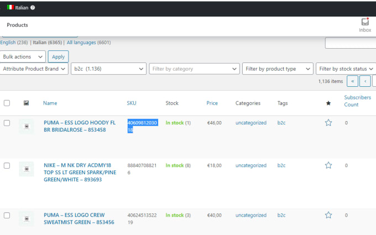
Task: Check the box for PUMA ESS LOGO CREW row
Action: click(x=7, y=215)
